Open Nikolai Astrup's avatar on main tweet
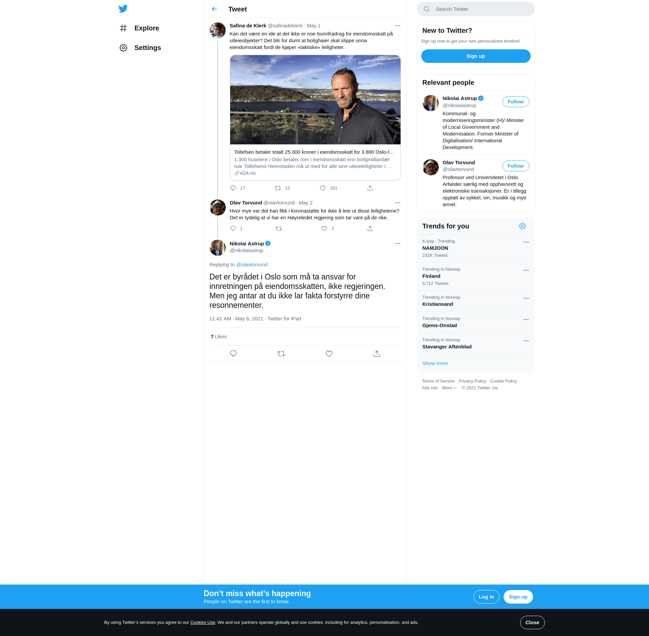The height and width of the screenshot is (636, 649). pyautogui.click(x=218, y=248)
